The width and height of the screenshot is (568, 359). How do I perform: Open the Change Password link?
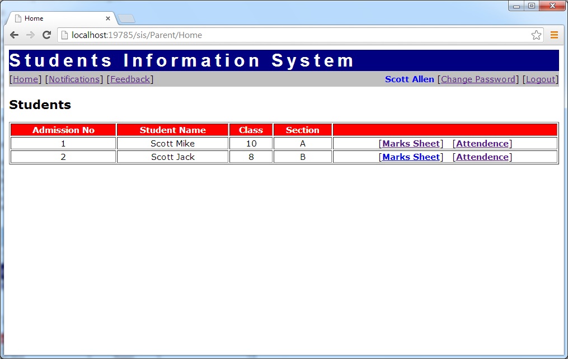coord(478,79)
